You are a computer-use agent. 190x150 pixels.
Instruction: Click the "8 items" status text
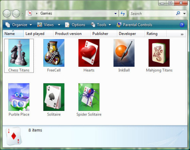pos(35,130)
